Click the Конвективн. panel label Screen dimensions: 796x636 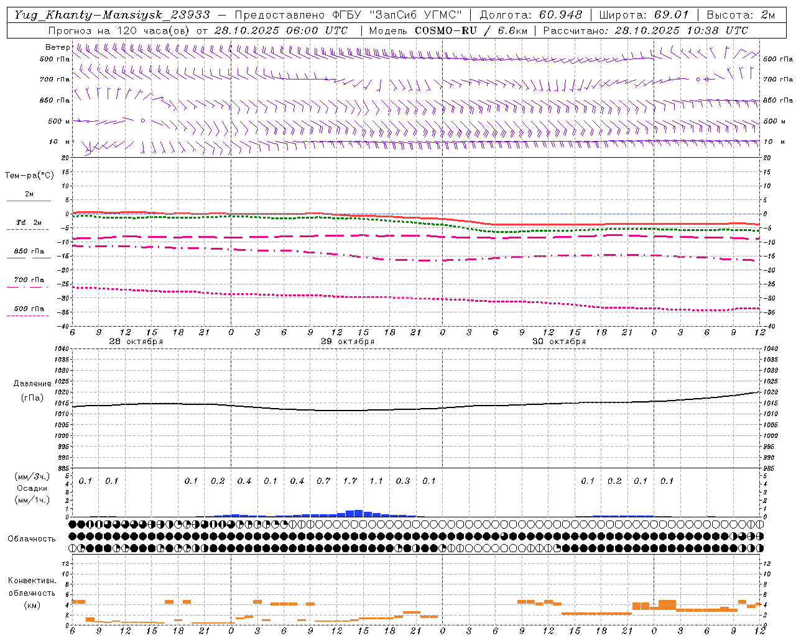click(x=32, y=581)
